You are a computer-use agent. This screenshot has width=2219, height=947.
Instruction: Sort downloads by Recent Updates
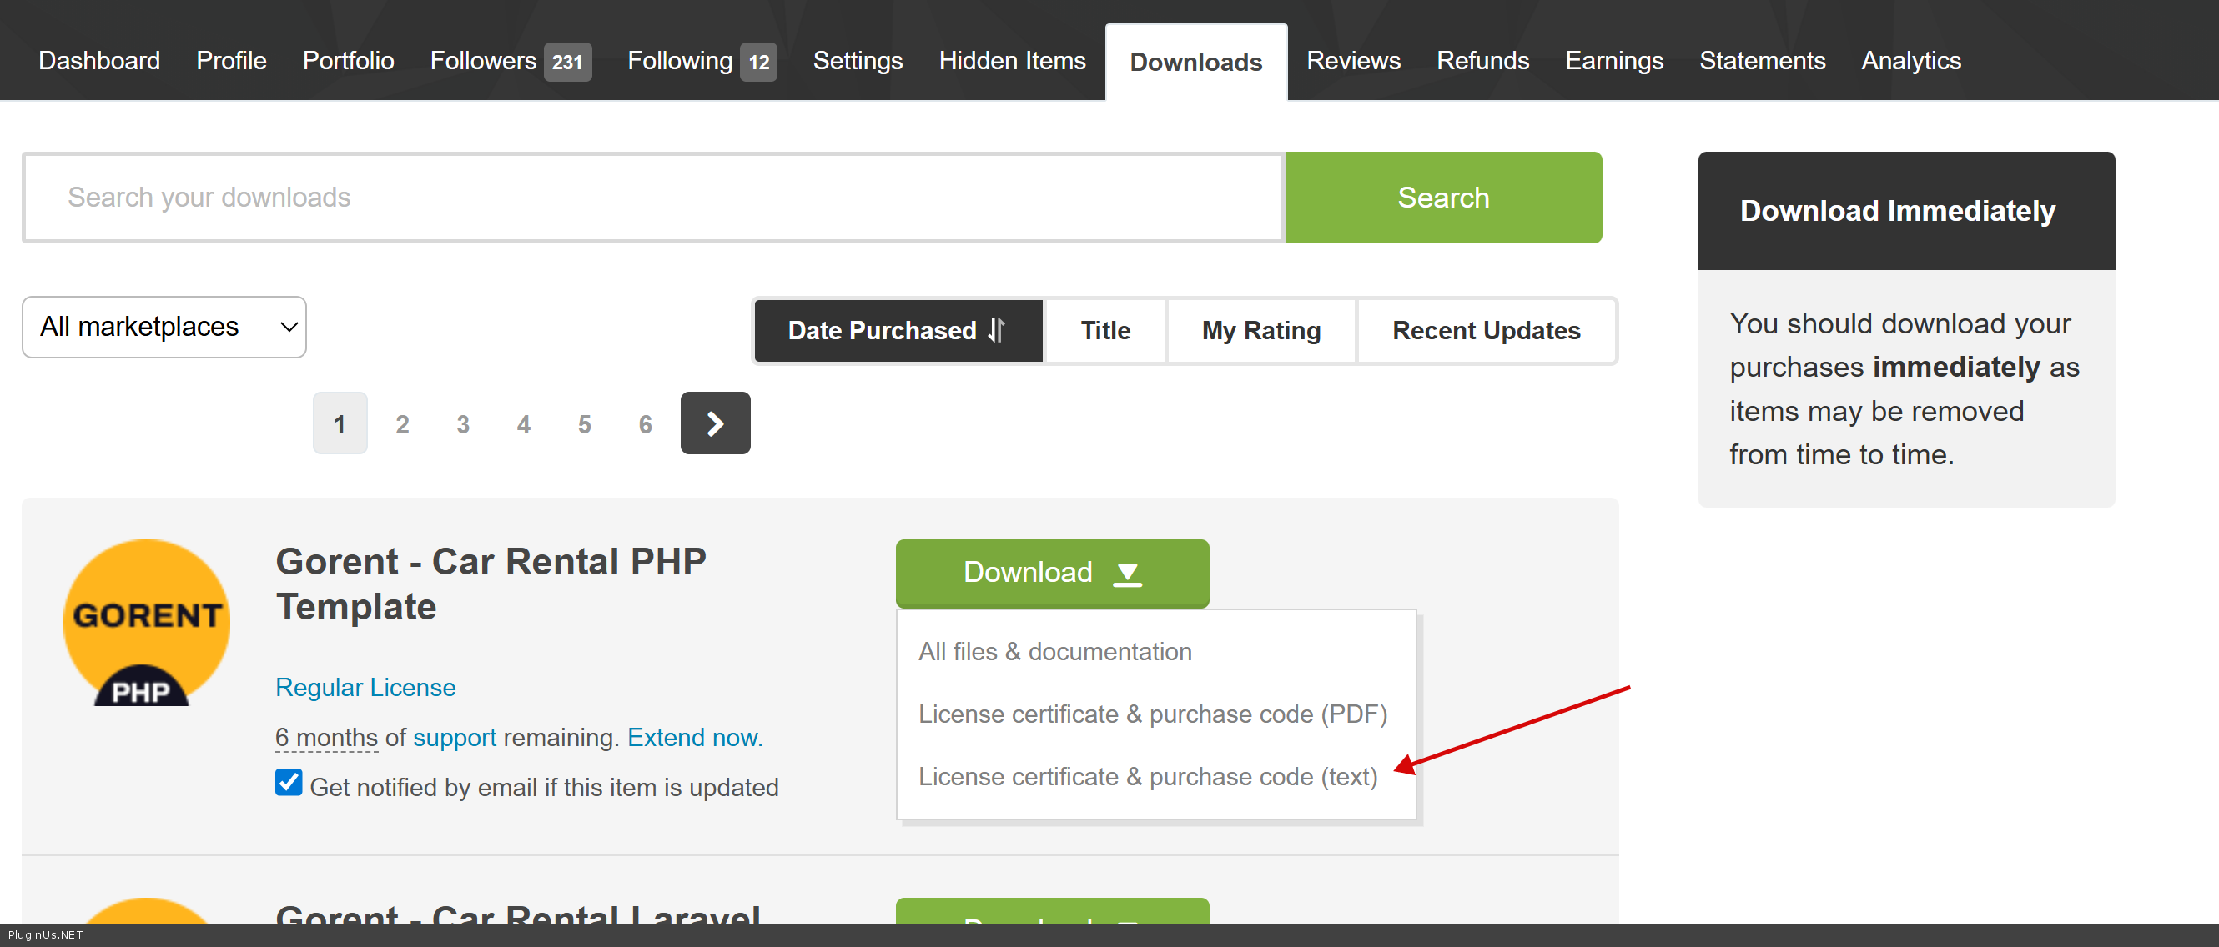1485,331
